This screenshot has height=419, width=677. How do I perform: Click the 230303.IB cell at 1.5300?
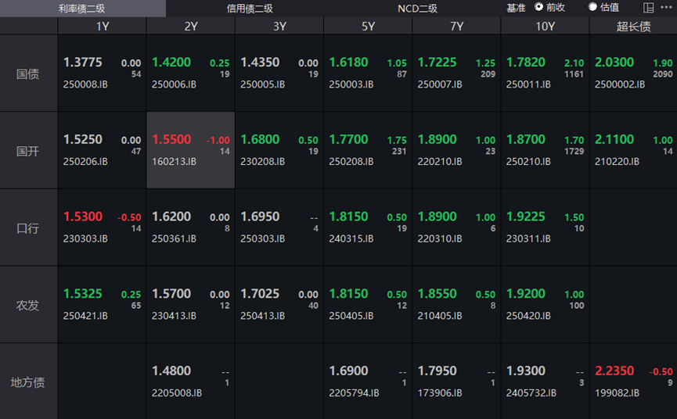[102, 227]
